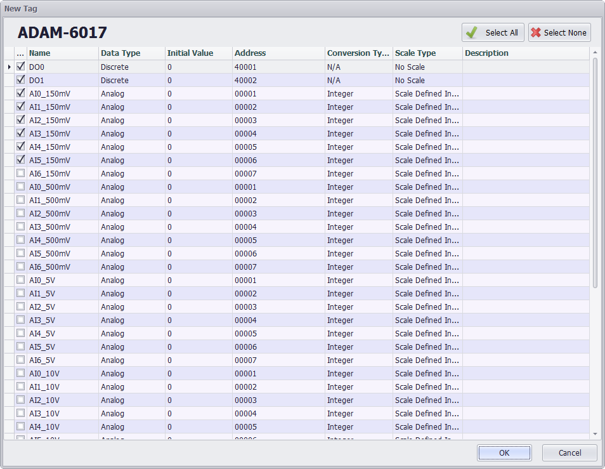Uncheck the DO0 tag checkbox

tap(21, 66)
